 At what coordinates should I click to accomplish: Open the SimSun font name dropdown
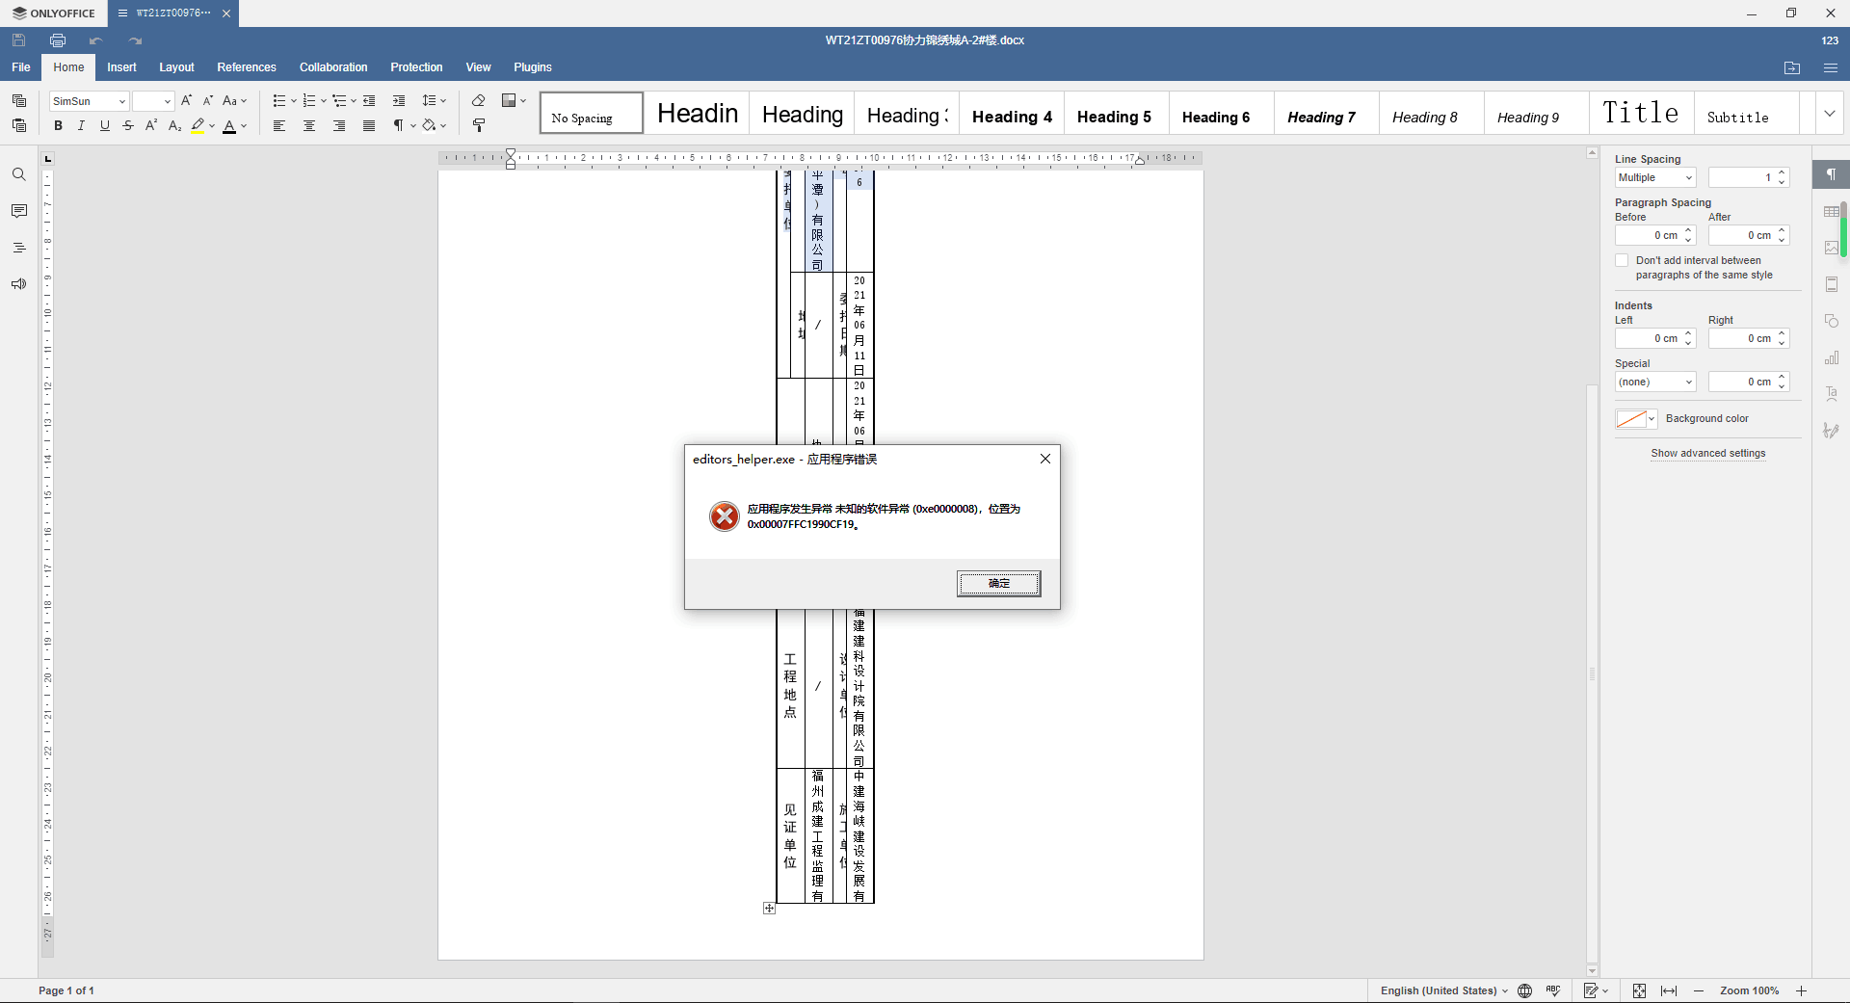tap(121, 100)
